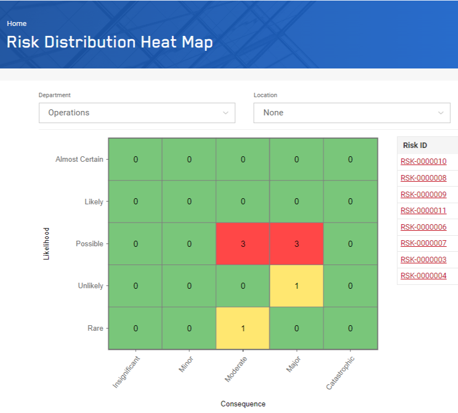Select the red Possible-Major cell showing 3
The width and height of the screenshot is (458, 413).
296,243
